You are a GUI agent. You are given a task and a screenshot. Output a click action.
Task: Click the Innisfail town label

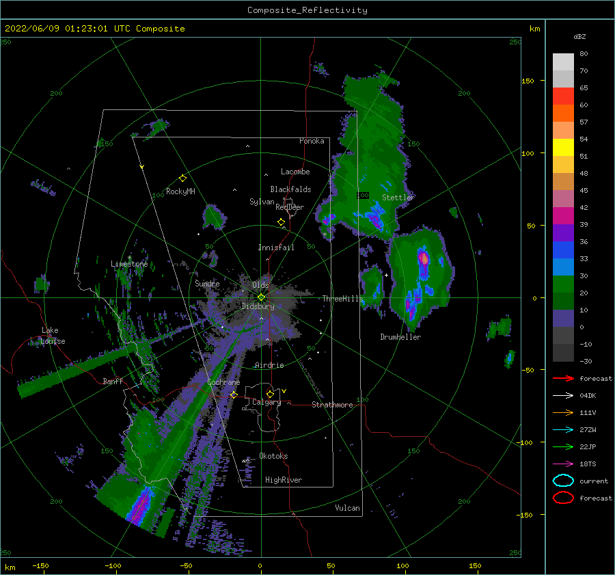point(276,248)
